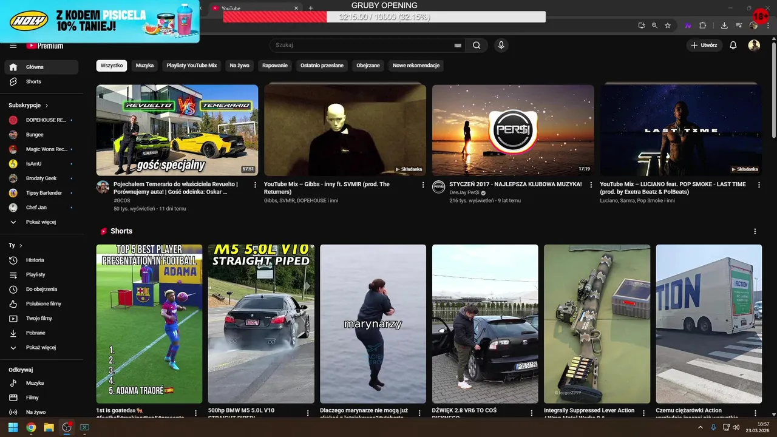Expand Pokaż więcej under the Ty section
Viewport: 777px width, 437px height.
(x=41, y=347)
